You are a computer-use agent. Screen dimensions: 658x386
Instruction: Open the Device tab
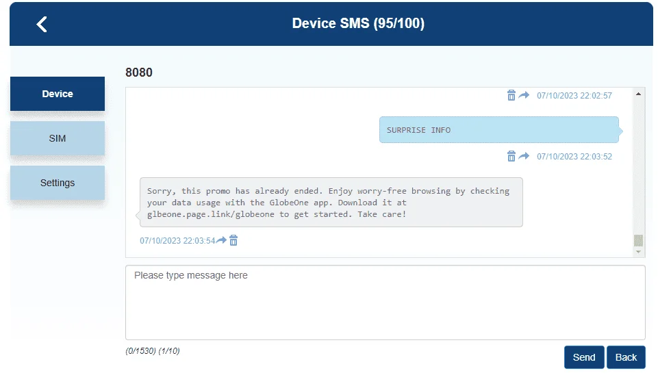coord(58,94)
